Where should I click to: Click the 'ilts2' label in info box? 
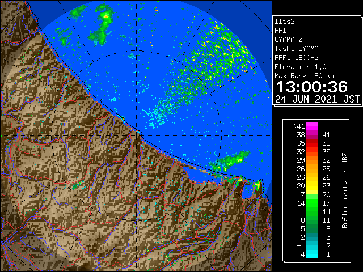[x=285, y=22]
